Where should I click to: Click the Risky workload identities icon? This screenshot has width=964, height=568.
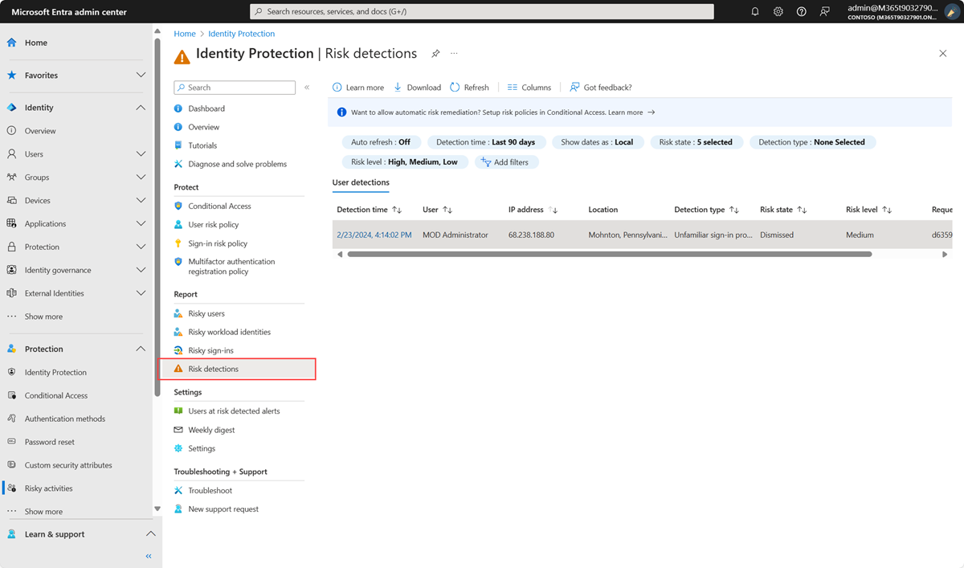click(178, 332)
